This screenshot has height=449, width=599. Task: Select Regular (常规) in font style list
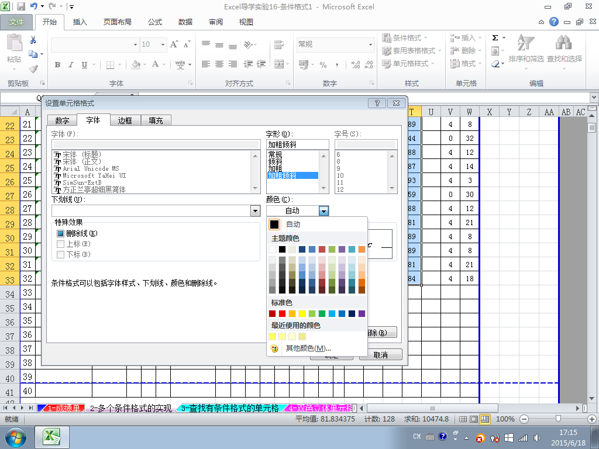point(275,154)
